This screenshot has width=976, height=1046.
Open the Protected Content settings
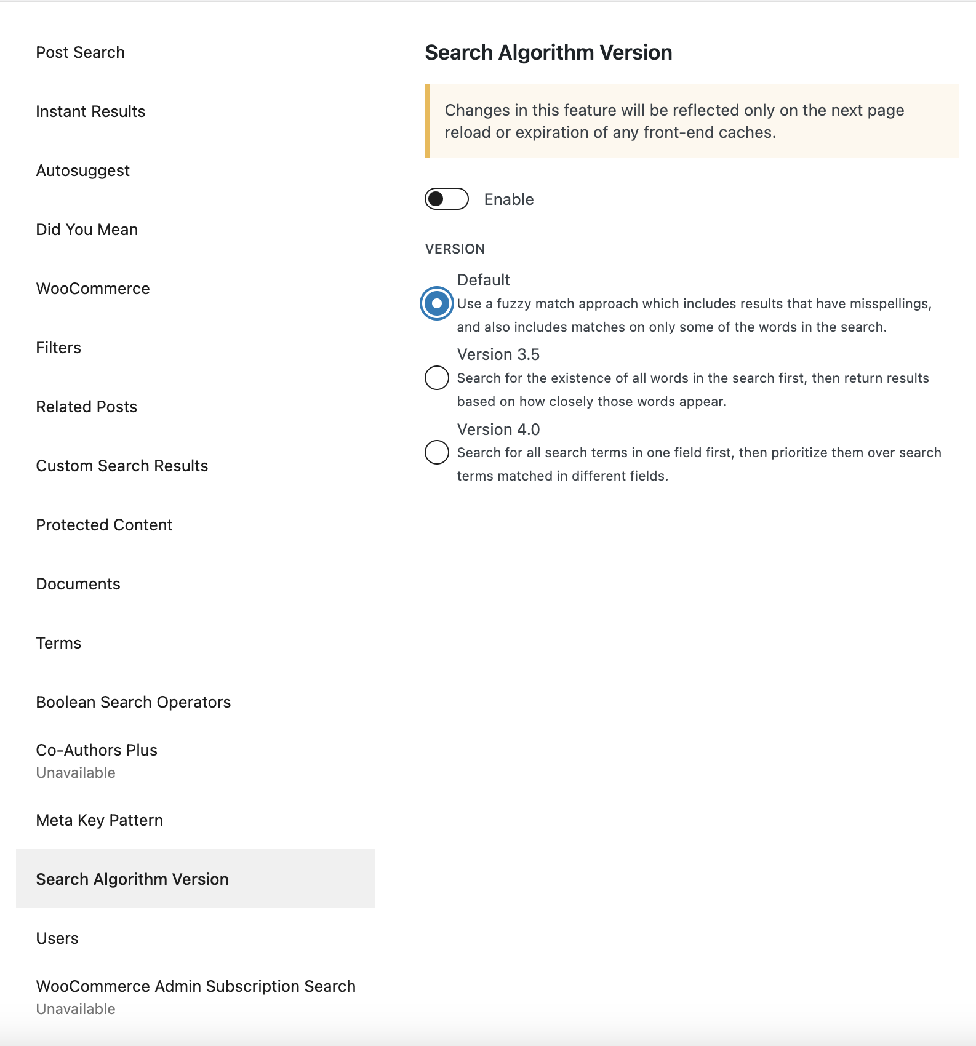click(104, 525)
